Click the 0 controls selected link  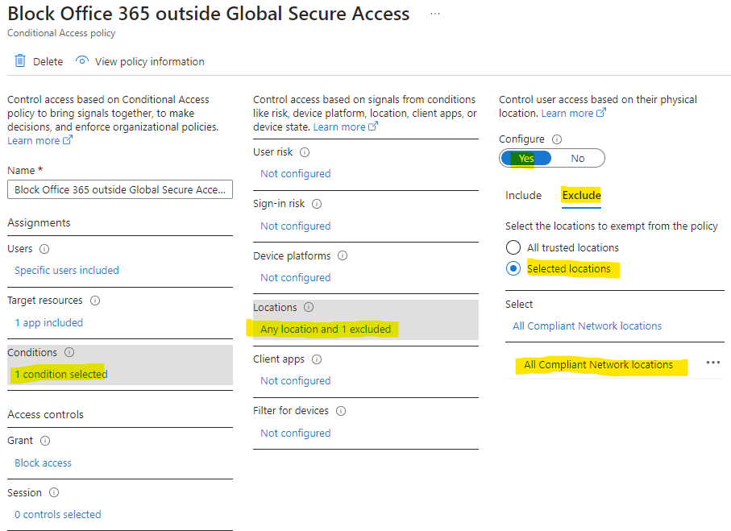click(58, 515)
